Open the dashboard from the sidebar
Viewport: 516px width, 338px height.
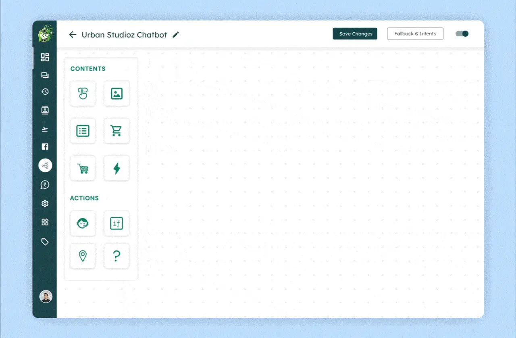pyautogui.click(x=45, y=57)
